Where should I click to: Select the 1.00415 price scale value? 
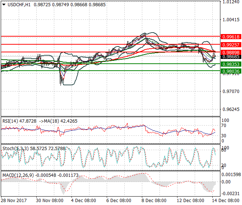coord(231,20)
